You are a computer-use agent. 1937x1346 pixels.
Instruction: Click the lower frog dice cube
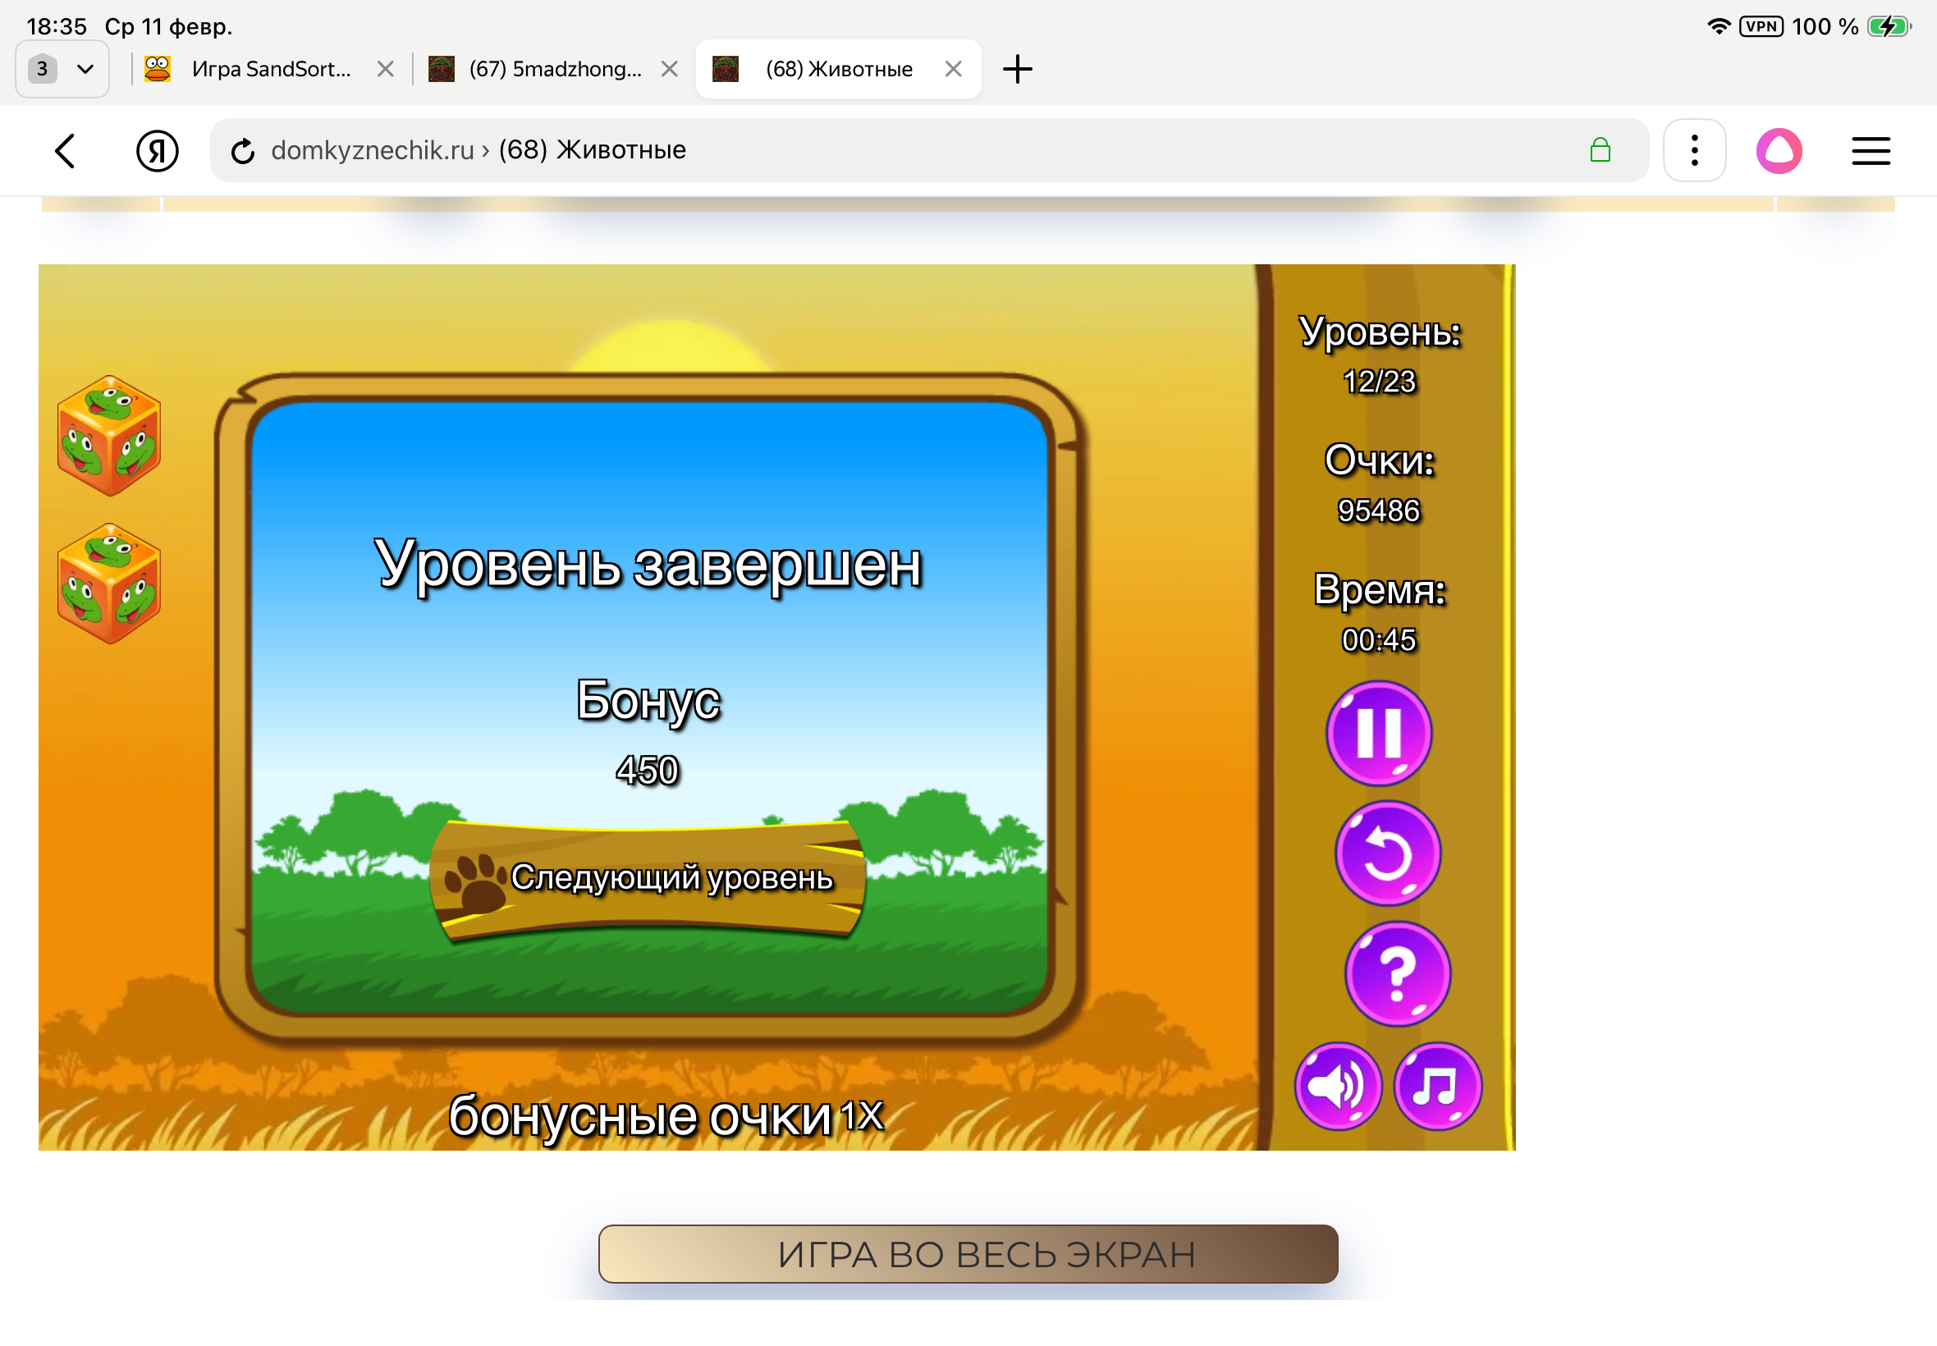coord(108,582)
